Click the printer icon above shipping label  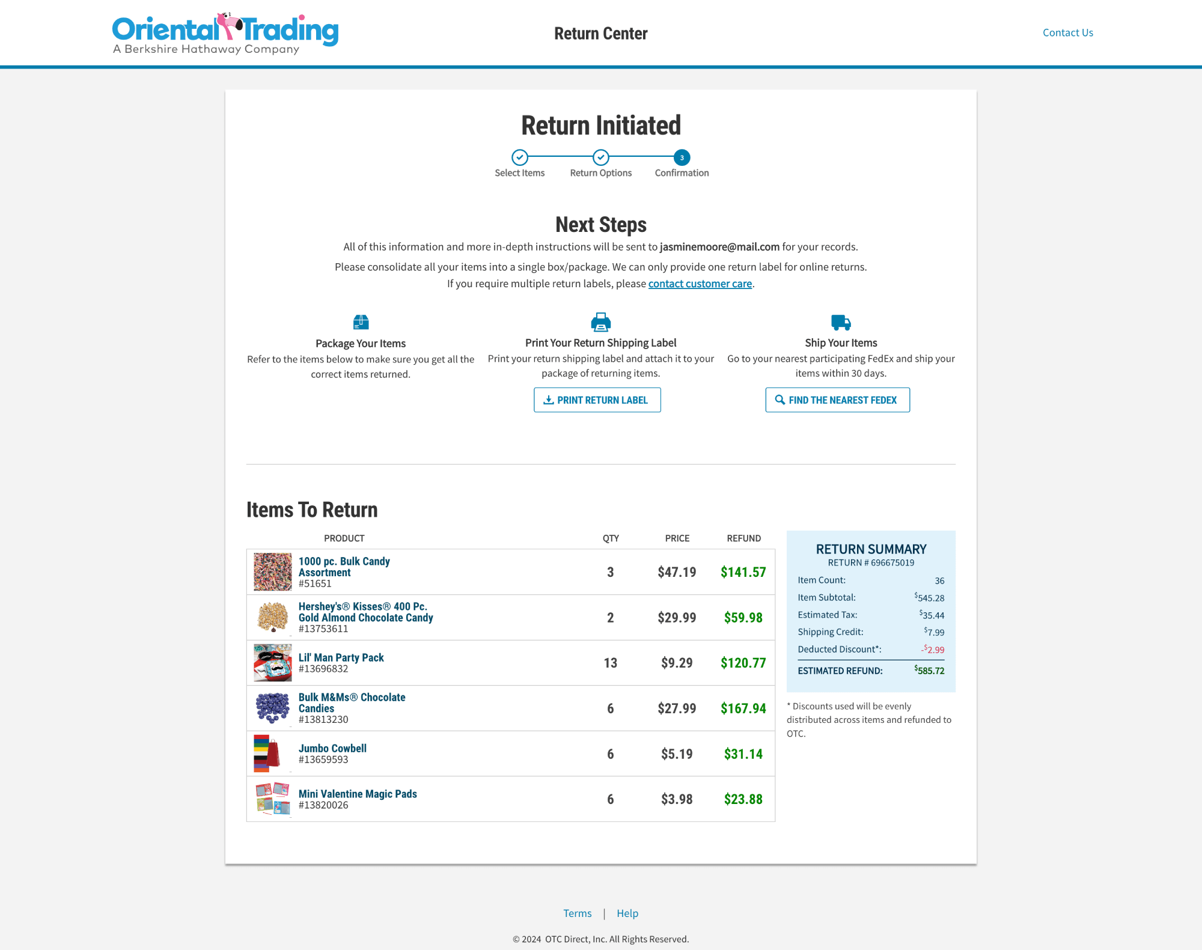[x=600, y=322]
